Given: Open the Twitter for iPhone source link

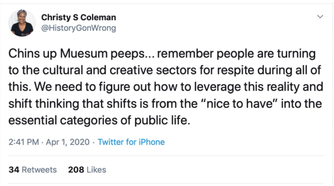Looking at the screenshot, I should click(131, 142).
